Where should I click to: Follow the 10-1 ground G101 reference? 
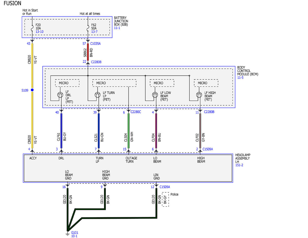tap(74, 236)
